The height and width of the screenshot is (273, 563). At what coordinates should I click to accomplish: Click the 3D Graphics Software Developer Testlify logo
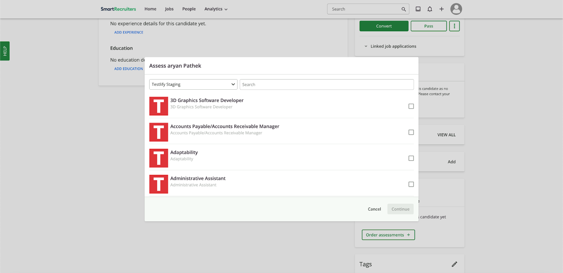pos(159,106)
